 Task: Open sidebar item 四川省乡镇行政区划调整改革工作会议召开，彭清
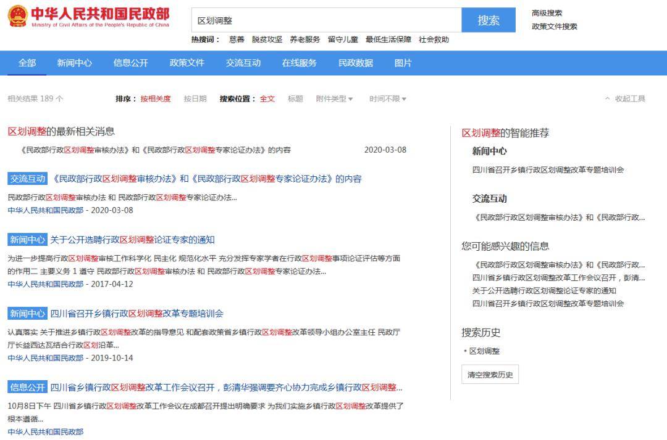pos(558,277)
